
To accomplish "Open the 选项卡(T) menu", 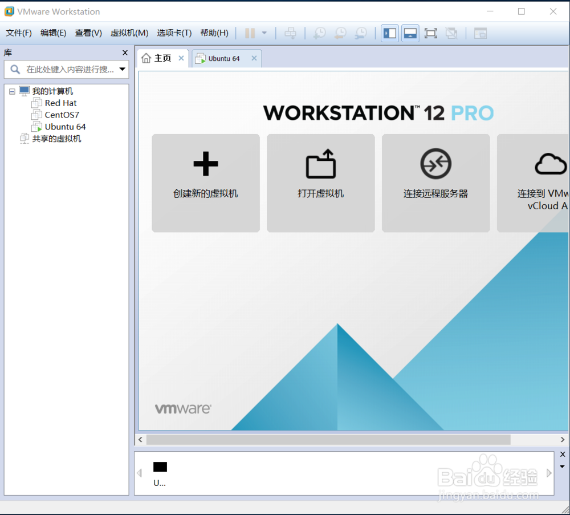I will pos(174,33).
